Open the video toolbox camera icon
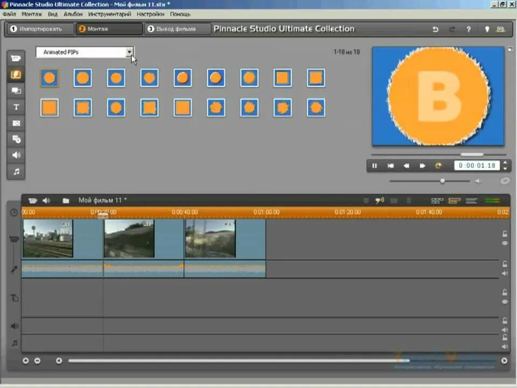The height and width of the screenshot is (388, 517). (x=32, y=200)
